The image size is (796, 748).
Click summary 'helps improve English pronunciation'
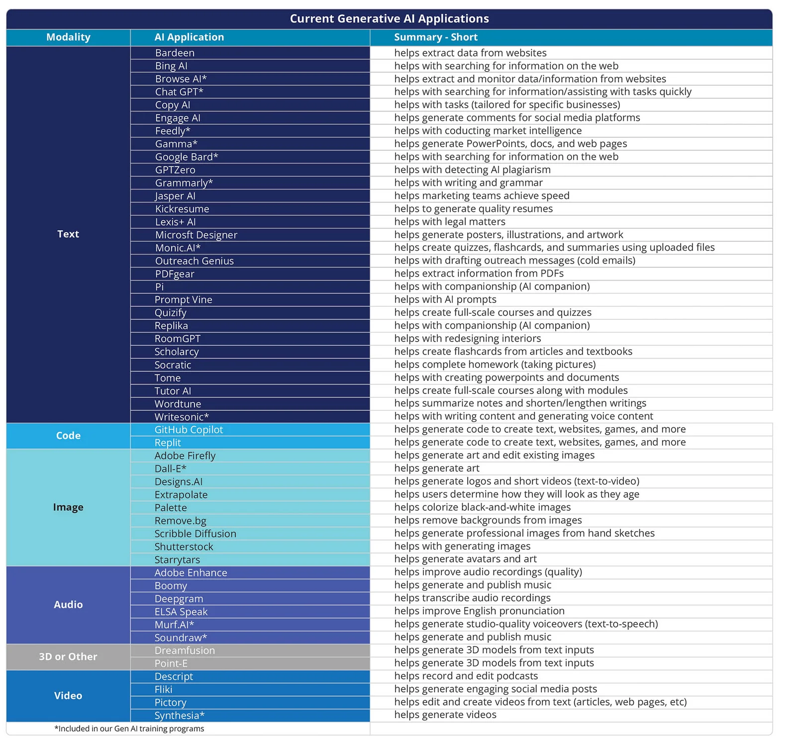479,611
